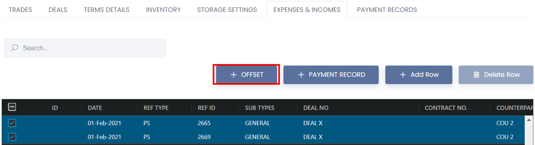The image size is (535, 145).
Task: Open the INVENTORY tab
Action: (163, 10)
